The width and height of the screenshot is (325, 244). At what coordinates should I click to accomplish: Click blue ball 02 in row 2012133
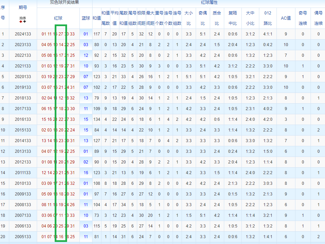click(86, 162)
